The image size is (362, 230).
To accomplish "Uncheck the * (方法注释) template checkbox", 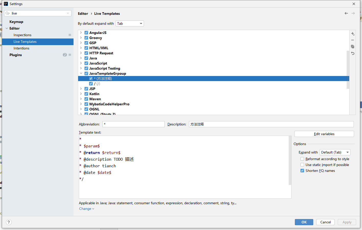I will point(91,79).
